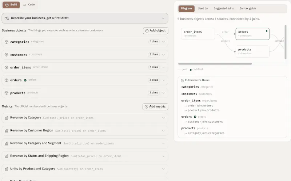The width and height of the screenshot is (291, 181).
Task: Click the '4 dims' badge on orders
Action: point(154,80)
